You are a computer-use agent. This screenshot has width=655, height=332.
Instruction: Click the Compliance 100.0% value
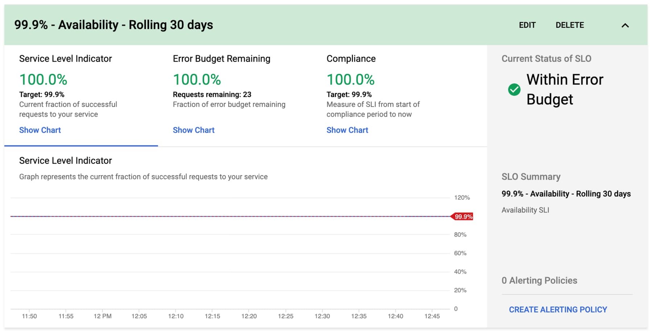pyautogui.click(x=351, y=79)
